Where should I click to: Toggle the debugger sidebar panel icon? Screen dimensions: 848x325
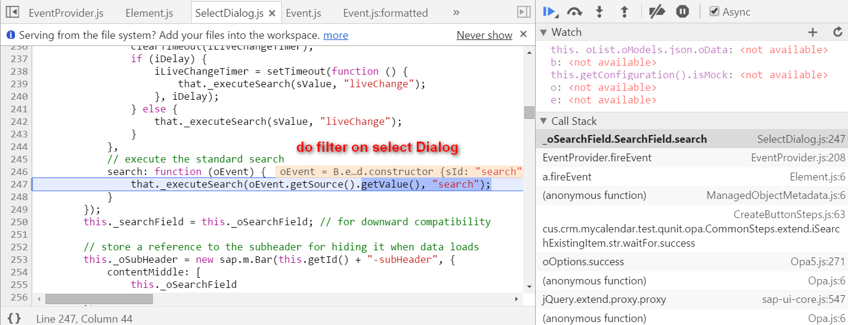(x=523, y=12)
